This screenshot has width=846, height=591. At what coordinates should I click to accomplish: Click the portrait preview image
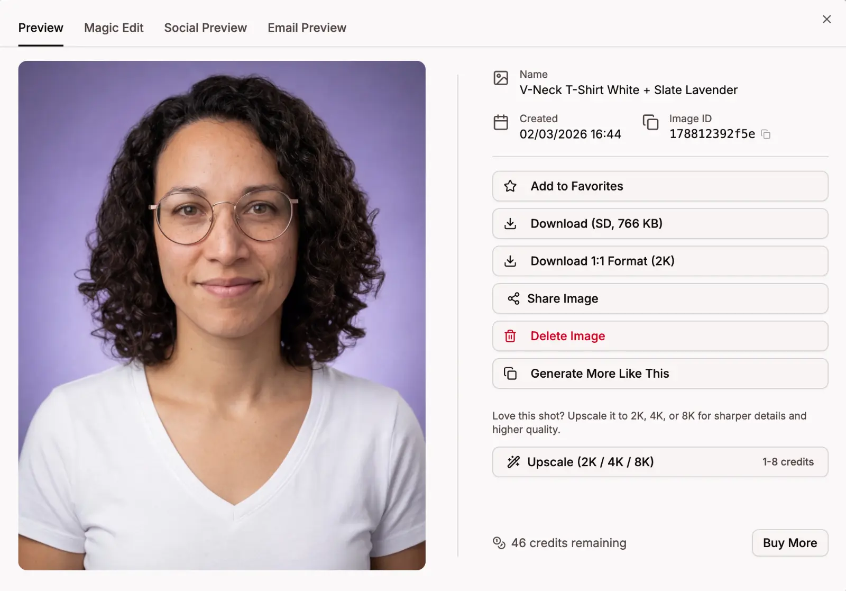point(222,316)
